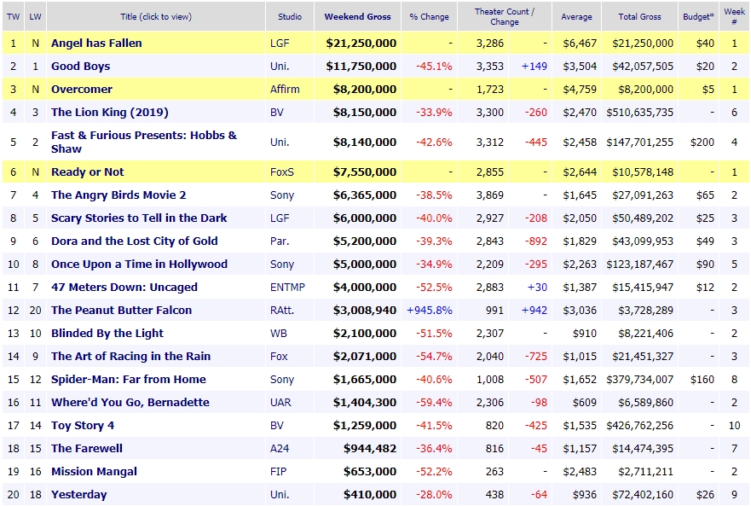
Task: Sort by Weekend Gross column header
Action: tap(357, 17)
